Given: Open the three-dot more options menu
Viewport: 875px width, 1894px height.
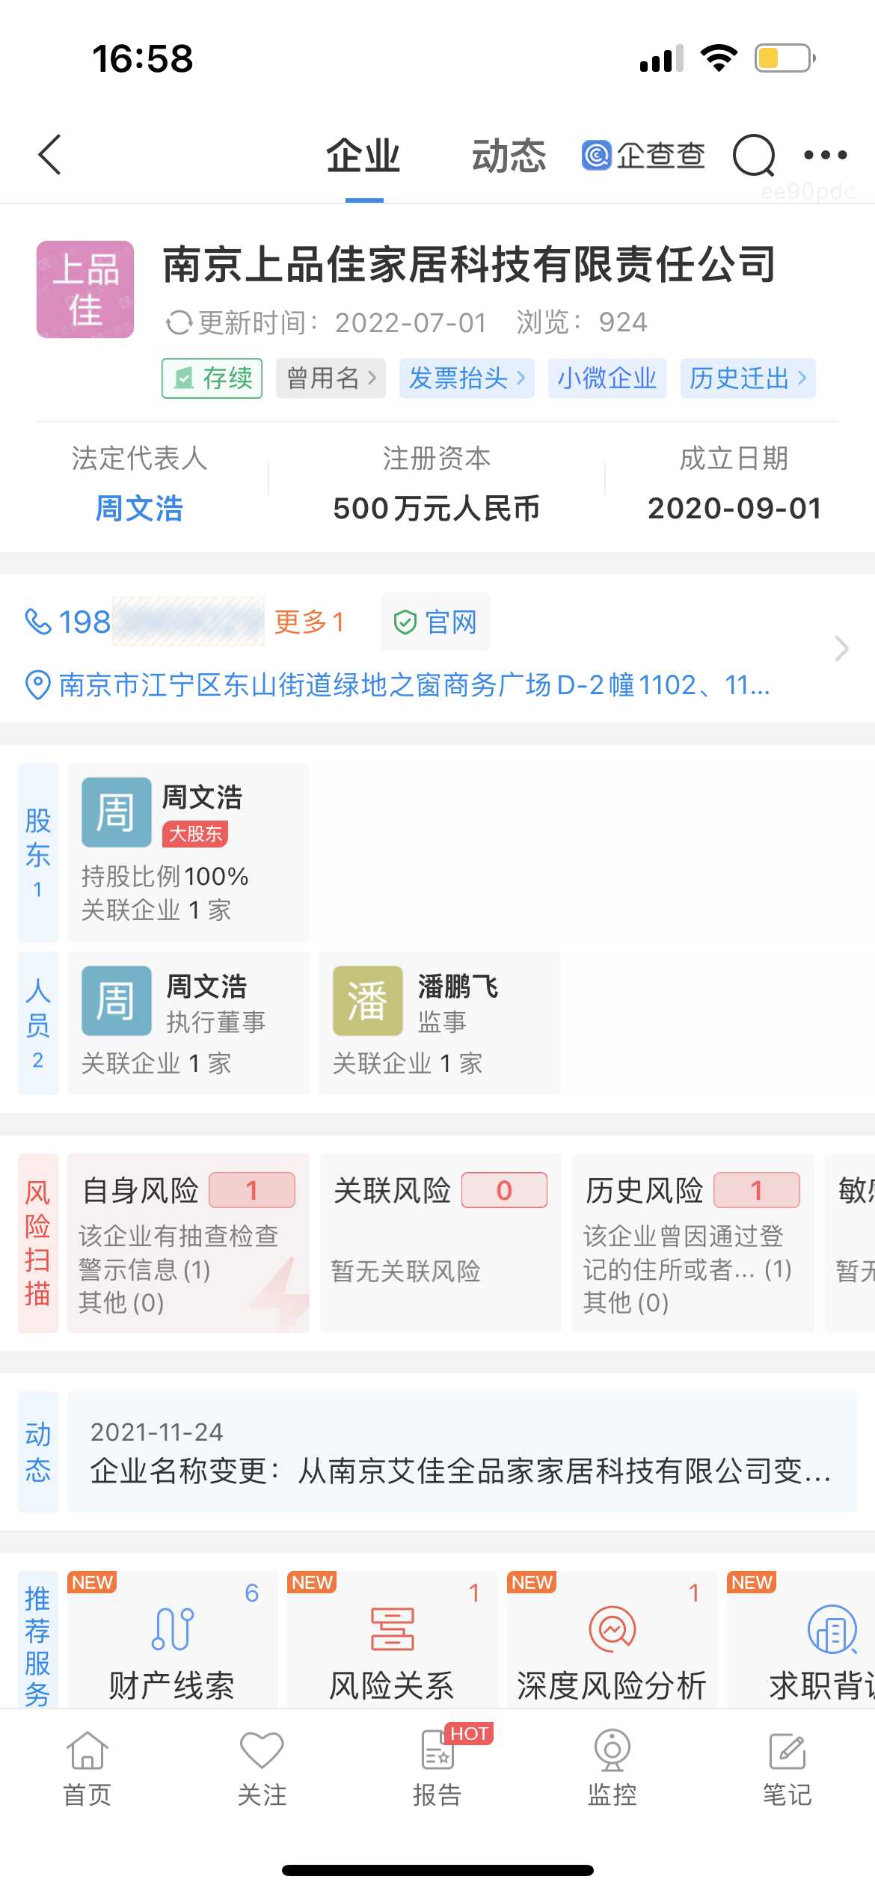Looking at the screenshot, I should click(x=825, y=156).
